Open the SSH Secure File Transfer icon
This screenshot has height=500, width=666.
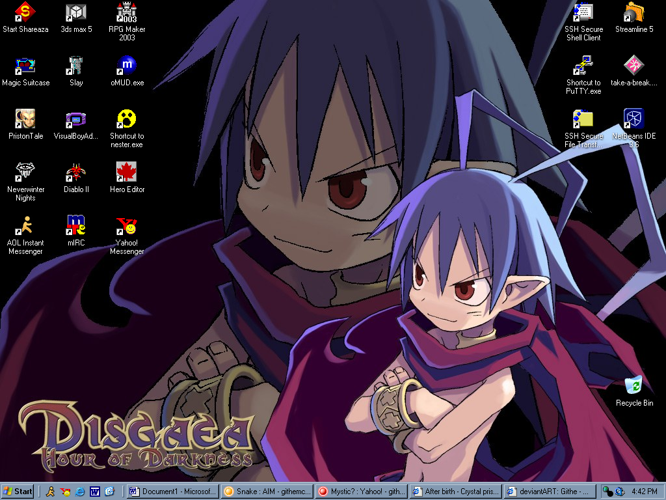click(583, 119)
